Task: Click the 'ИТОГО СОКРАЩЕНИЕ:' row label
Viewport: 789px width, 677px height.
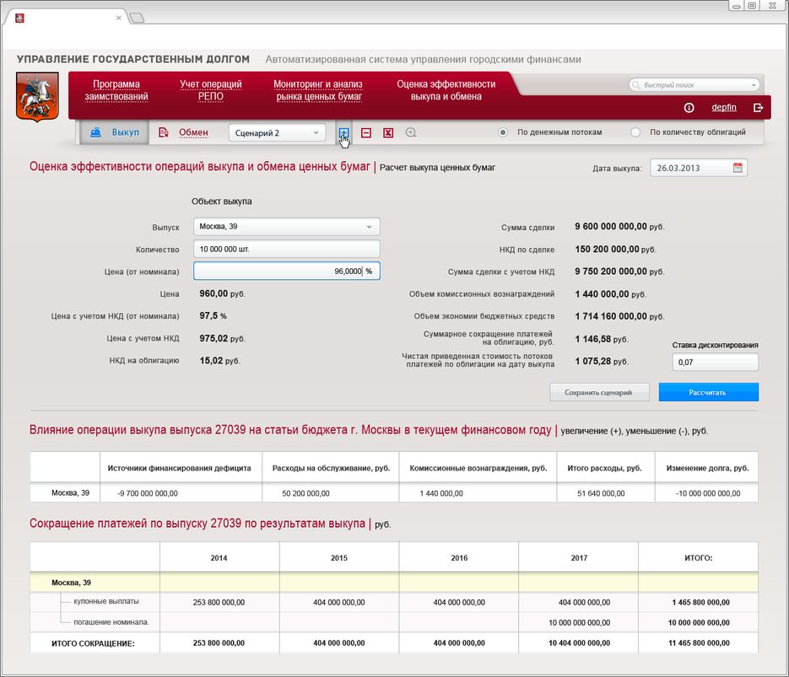Action: click(93, 643)
